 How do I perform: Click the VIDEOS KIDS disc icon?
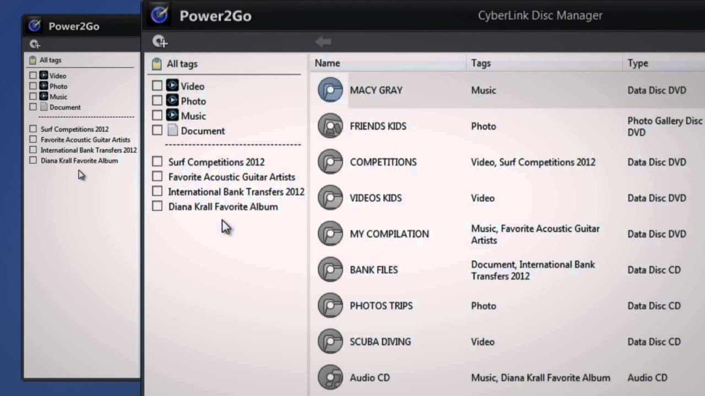pos(330,197)
